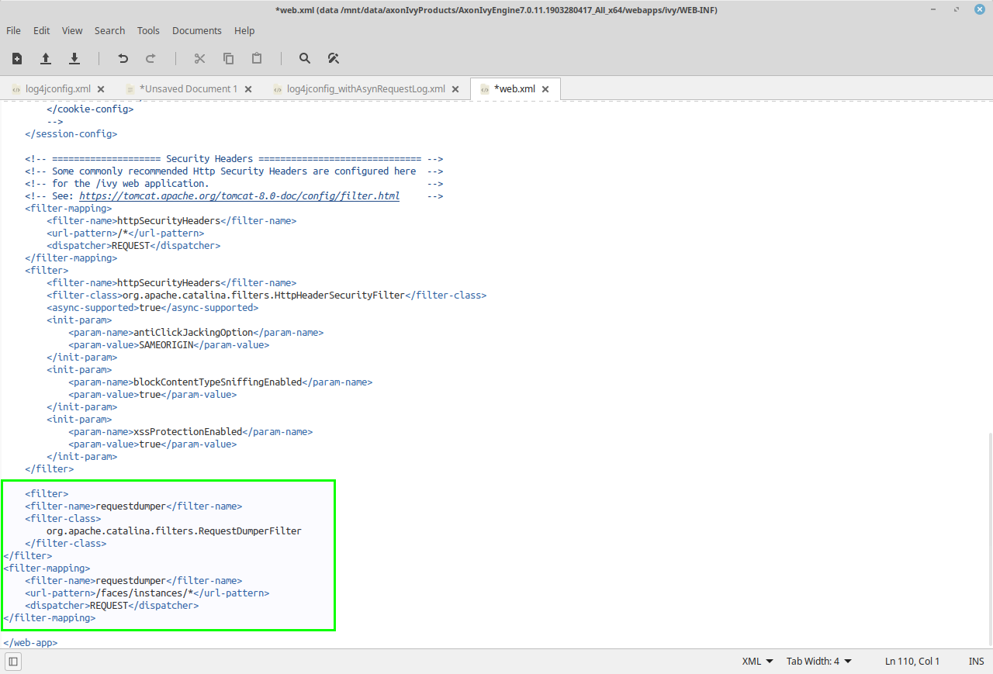Click the async-supported true line
This screenshot has width=993, height=674.
[152, 308]
